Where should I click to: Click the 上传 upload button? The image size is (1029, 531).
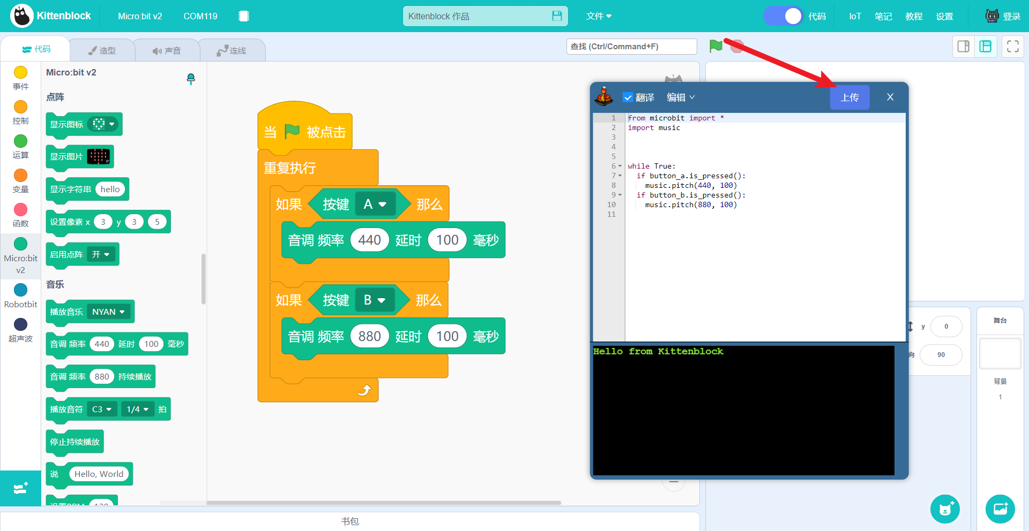pyautogui.click(x=849, y=97)
